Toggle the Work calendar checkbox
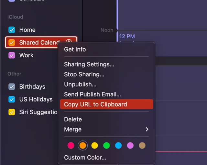Image resolution: width=207 pixels, height=165 pixels. click(x=12, y=55)
